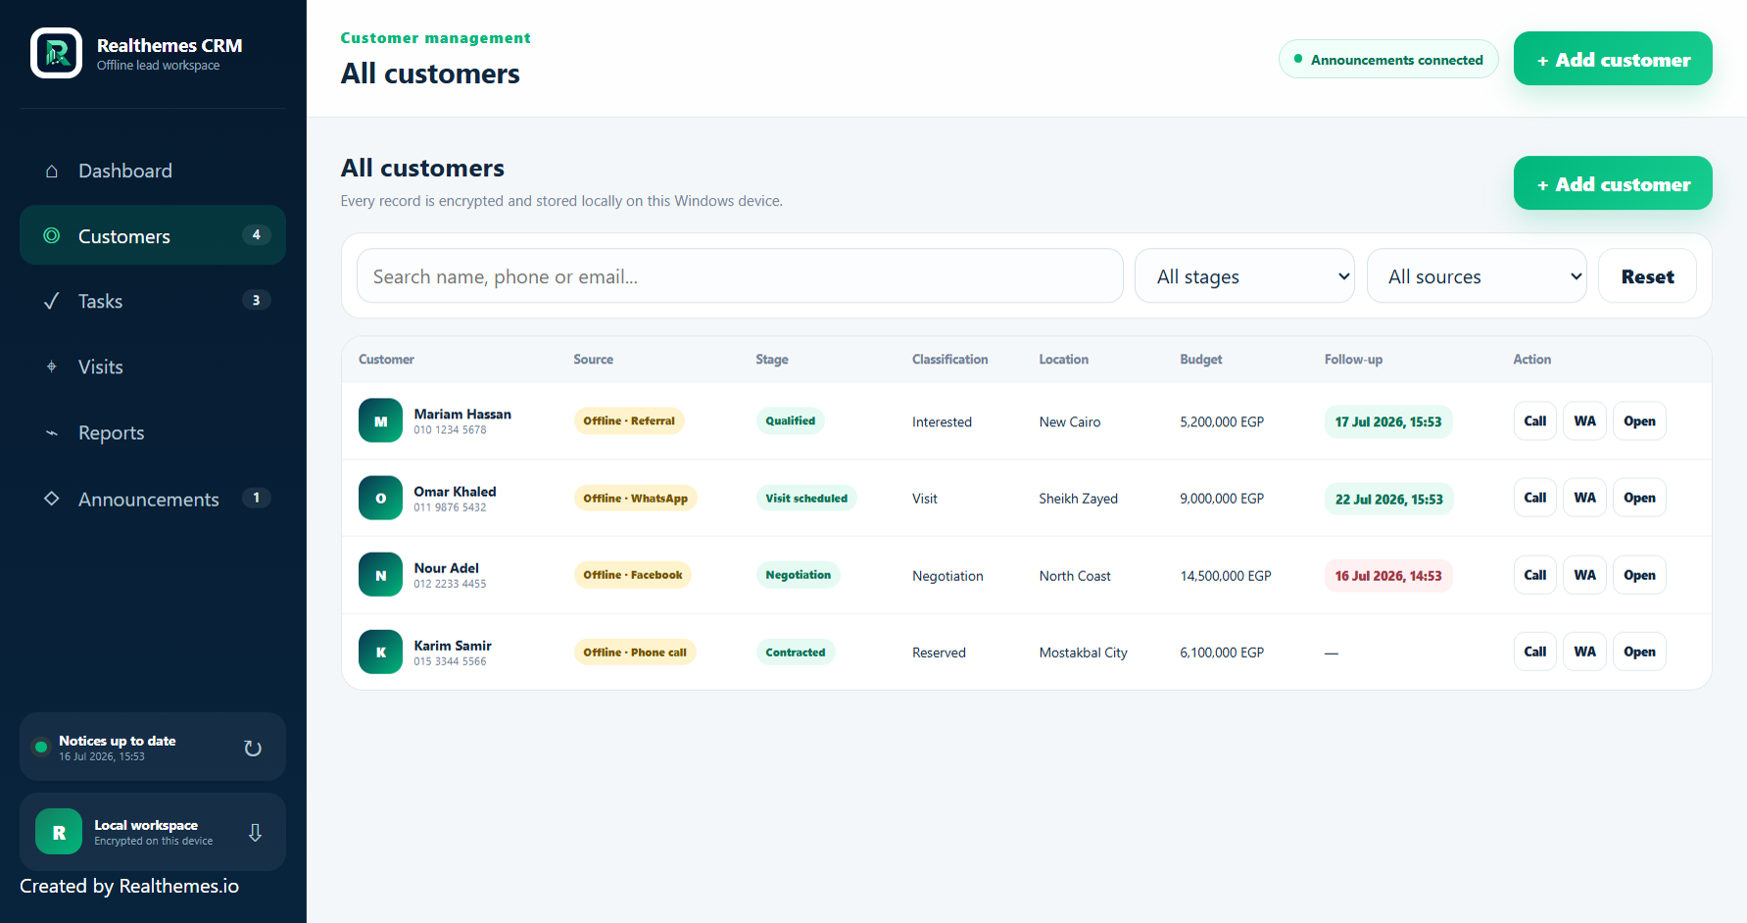Click the Customers count badge 4
Viewport: 1747px width, 923px height.
(x=257, y=235)
